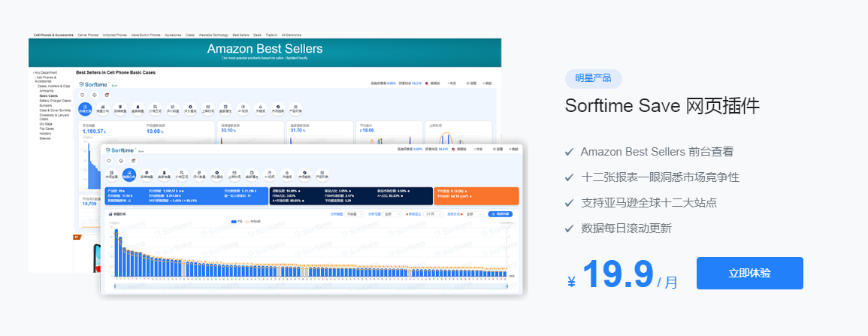Collapse the back Sorftime panel via 收起
Screen dimensions: 868x336
(x=487, y=83)
